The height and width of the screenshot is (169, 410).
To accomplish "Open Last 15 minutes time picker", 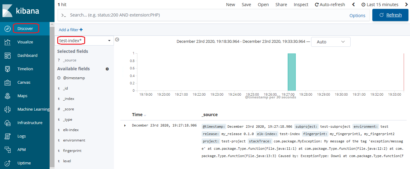I will tap(380, 5).
